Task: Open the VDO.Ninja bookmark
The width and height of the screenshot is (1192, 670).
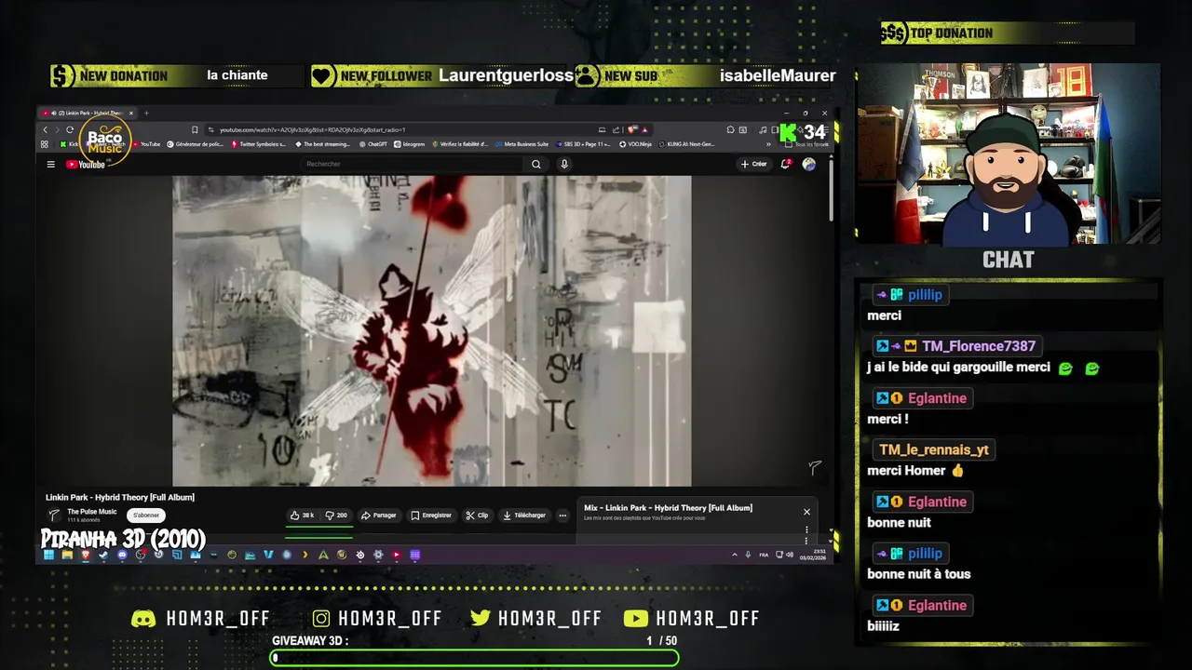Action: coord(634,144)
